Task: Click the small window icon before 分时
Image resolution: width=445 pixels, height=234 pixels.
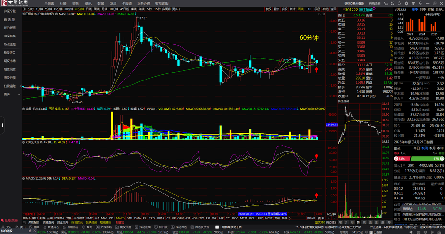Action: [24, 9]
